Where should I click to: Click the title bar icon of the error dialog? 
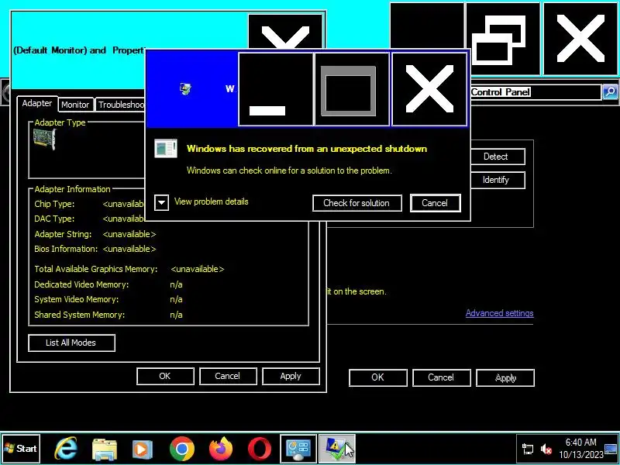point(185,88)
